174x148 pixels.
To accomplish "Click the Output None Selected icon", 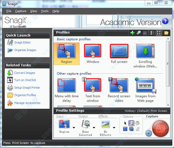I will (x=86, y=124).
